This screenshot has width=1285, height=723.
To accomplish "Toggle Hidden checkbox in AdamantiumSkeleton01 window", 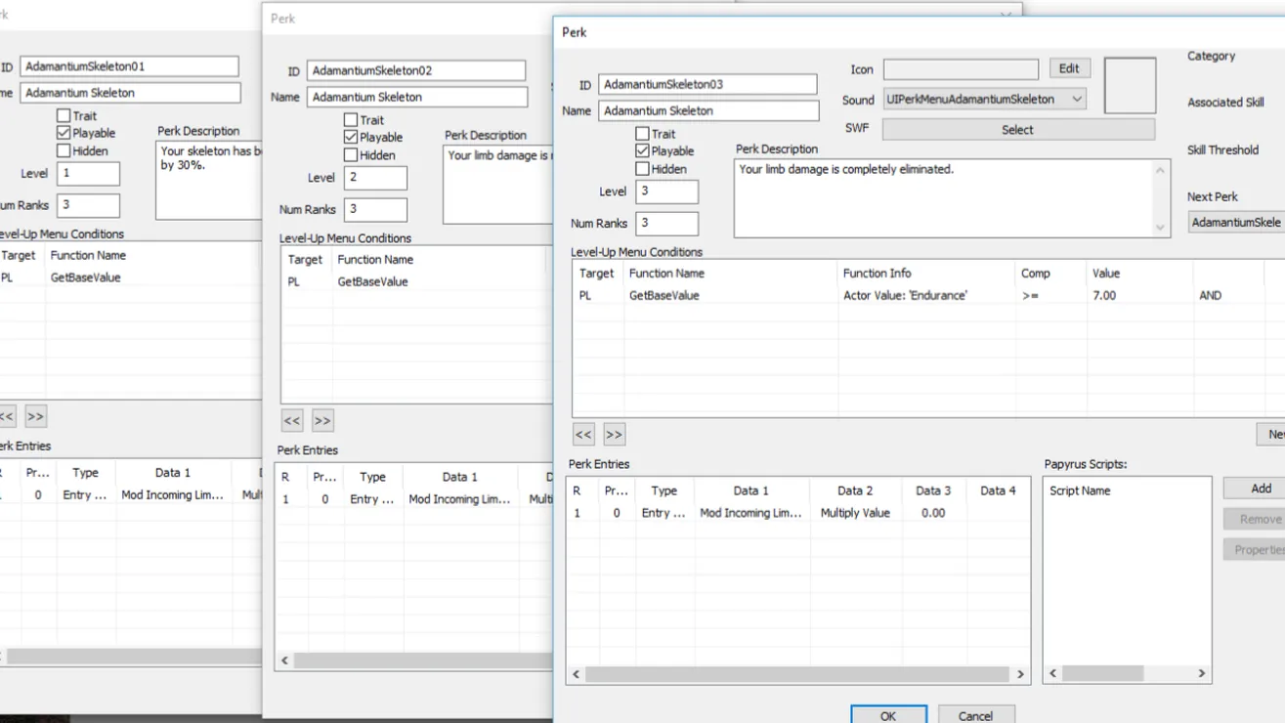I will coord(63,151).
